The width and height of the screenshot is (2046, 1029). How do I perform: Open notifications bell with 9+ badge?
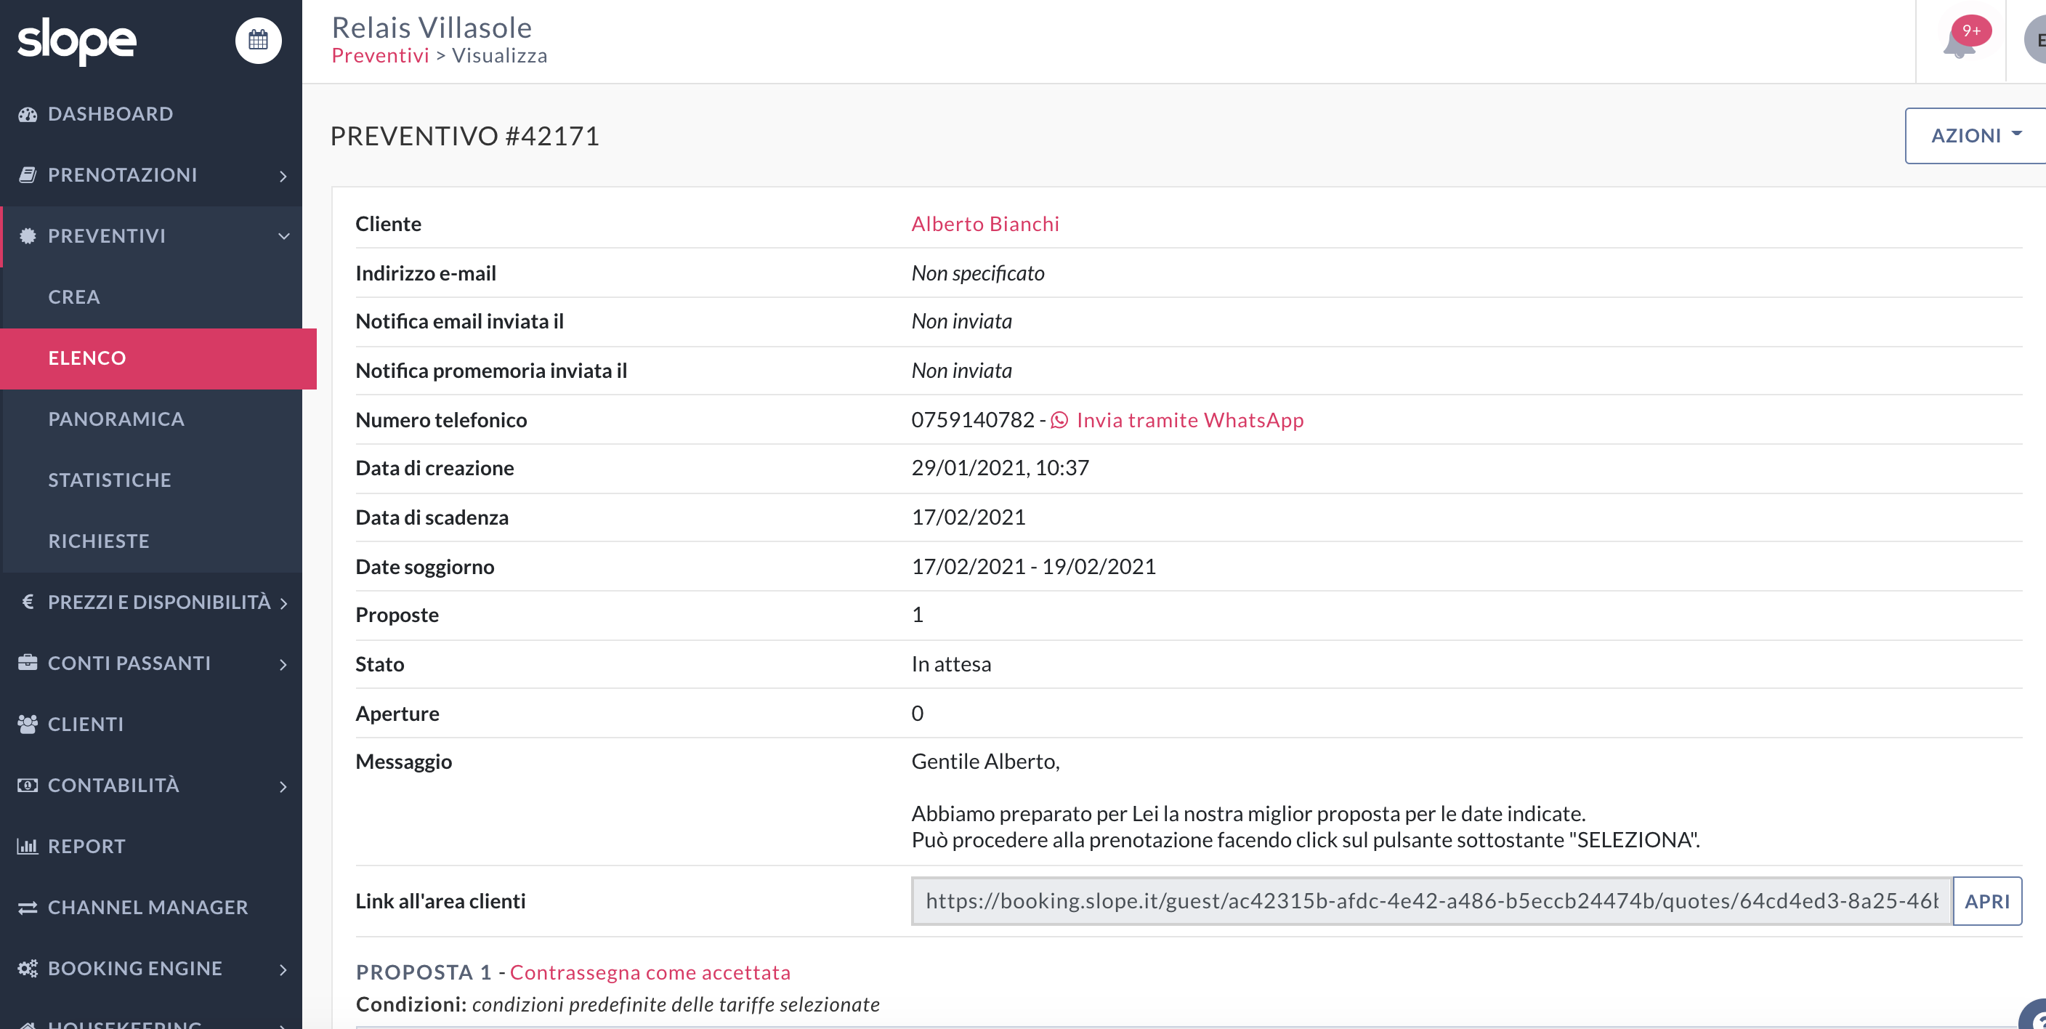tap(1960, 41)
